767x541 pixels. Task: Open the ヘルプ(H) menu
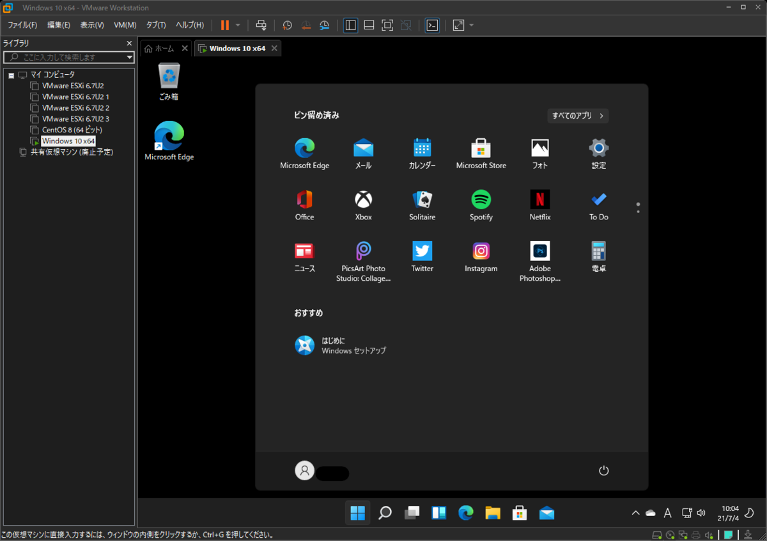tap(190, 25)
